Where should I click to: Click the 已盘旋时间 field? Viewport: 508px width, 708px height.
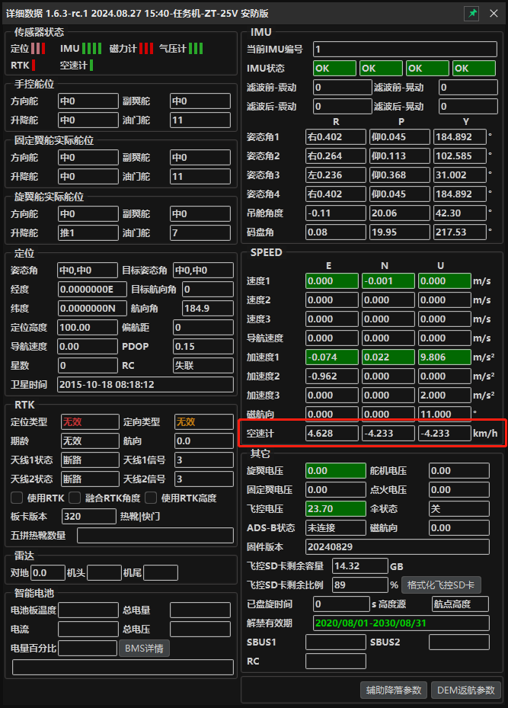pos(341,604)
